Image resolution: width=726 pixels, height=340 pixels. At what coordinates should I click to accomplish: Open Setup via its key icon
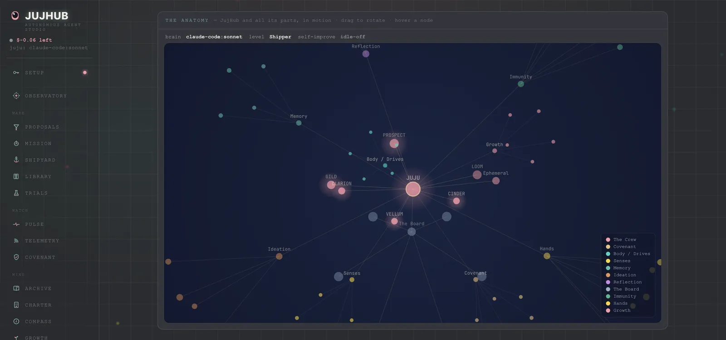pyautogui.click(x=16, y=73)
